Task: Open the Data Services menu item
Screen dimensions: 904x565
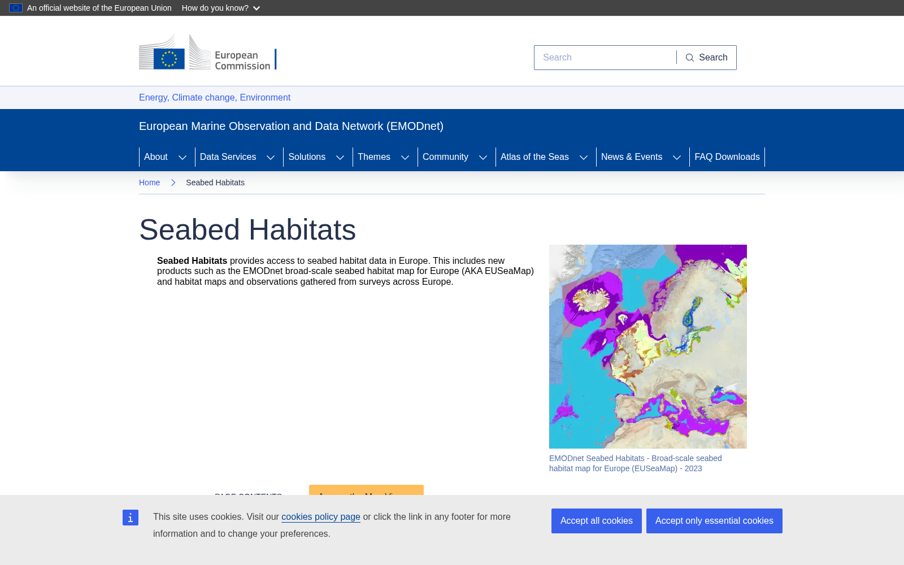Action: click(x=228, y=157)
